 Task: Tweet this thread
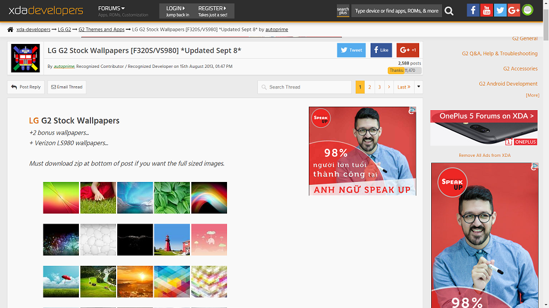351,50
